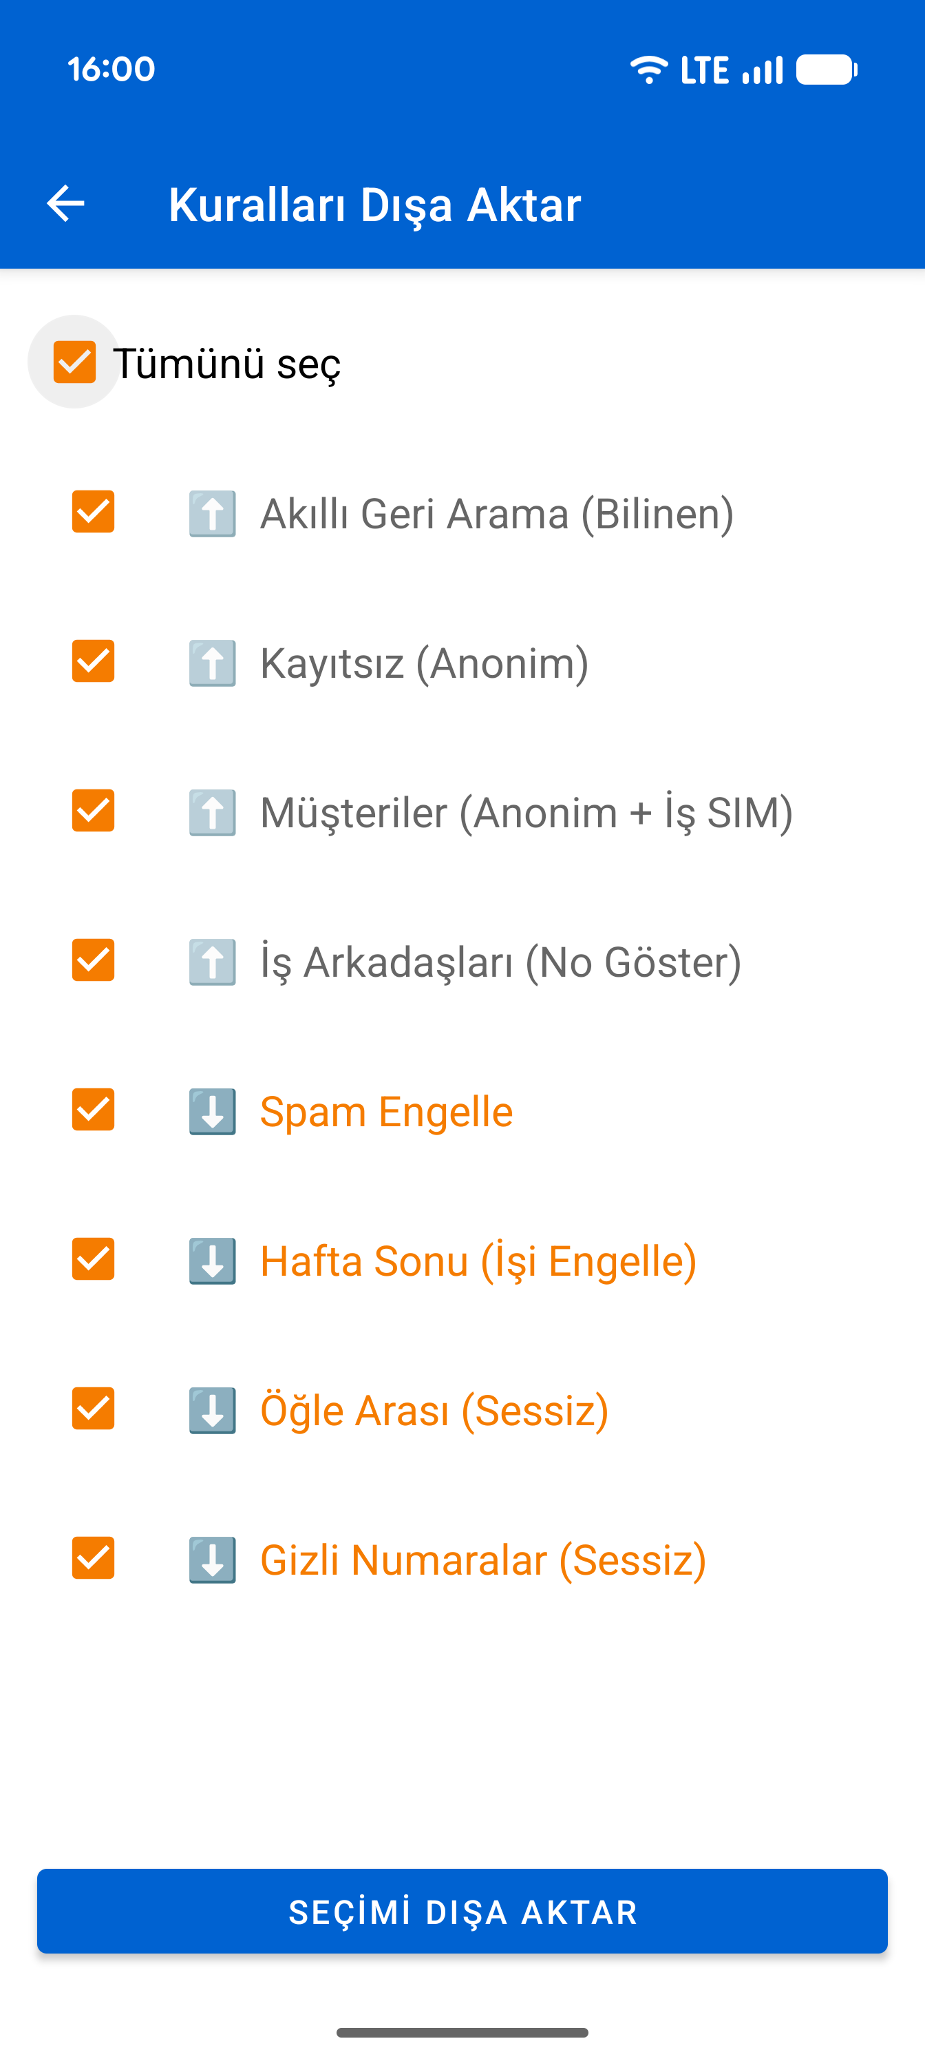Click the up-arrow icon beside Müşteriler rule
Screen dimensions: 925x2061
(x=211, y=812)
